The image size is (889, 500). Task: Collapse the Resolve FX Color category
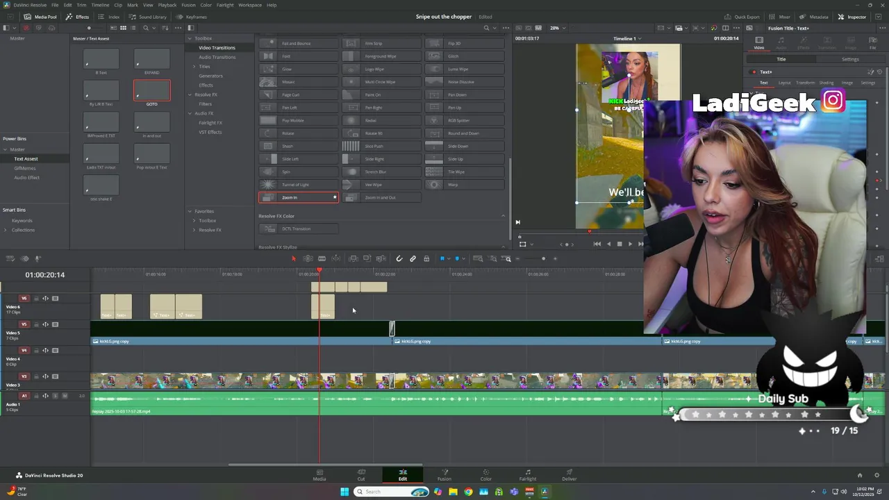(503, 216)
